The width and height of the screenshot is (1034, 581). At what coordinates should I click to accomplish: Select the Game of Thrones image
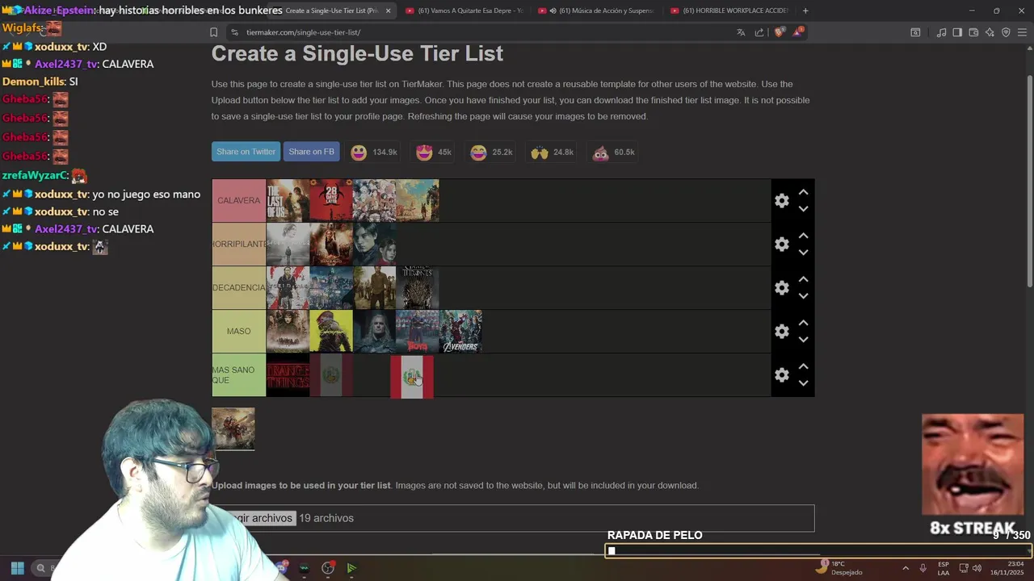click(x=418, y=288)
